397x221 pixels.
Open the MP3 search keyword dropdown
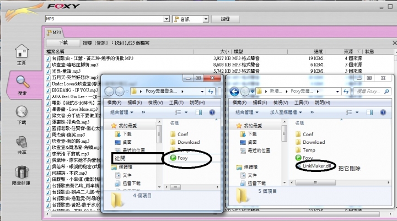point(167,19)
